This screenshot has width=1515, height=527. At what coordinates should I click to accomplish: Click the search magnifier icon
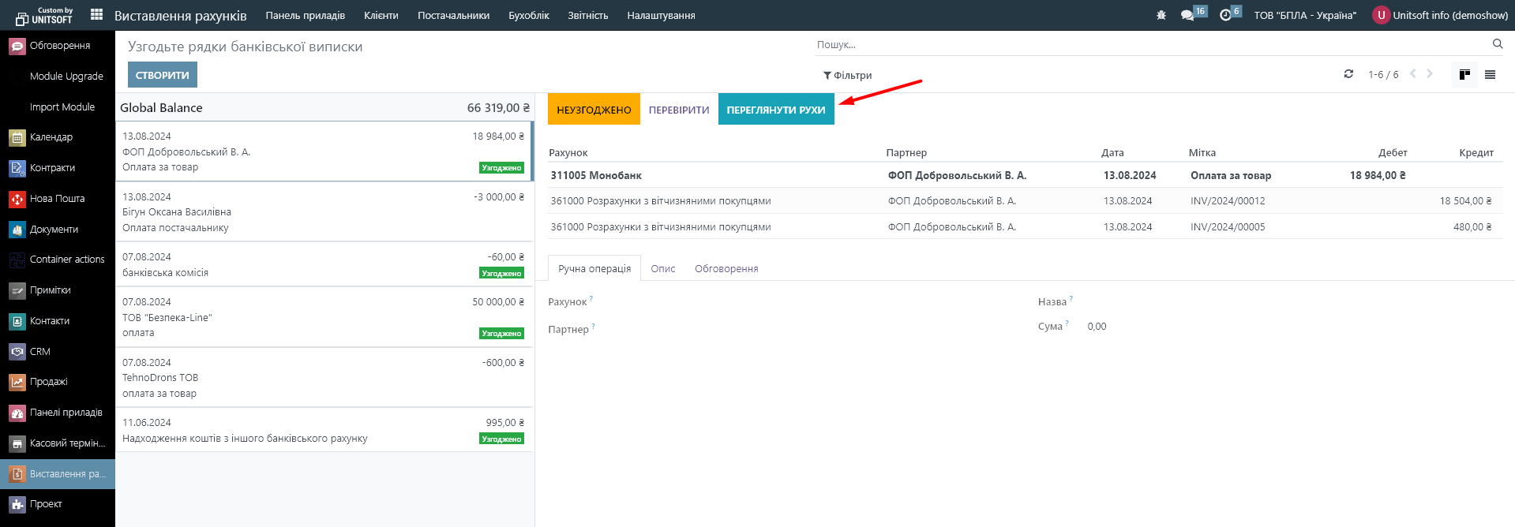point(1497,44)
